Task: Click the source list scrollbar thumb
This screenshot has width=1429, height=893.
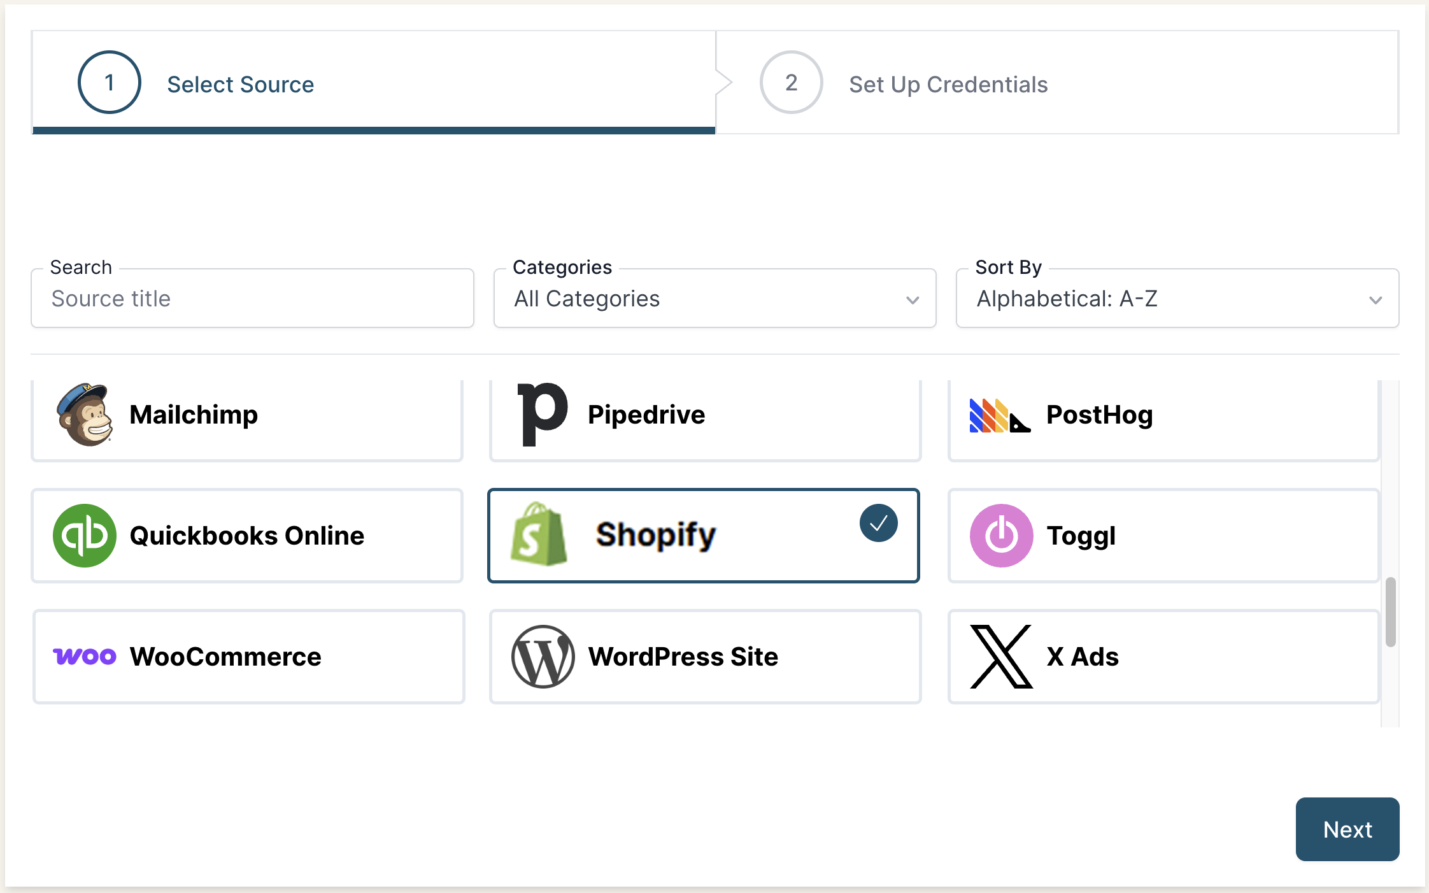Action: (x=1390, y=611)
